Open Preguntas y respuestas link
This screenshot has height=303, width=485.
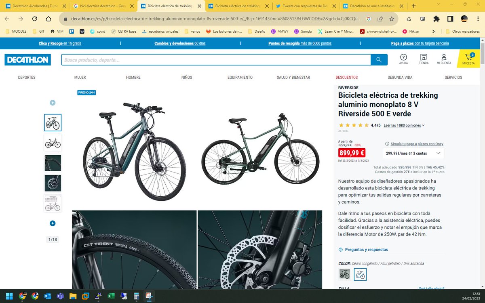click(x=367, y=250)
